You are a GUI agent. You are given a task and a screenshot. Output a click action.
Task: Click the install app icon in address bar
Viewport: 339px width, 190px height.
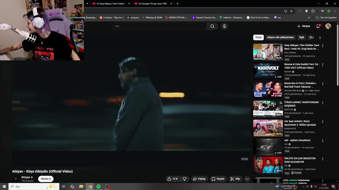coord(286,11)
